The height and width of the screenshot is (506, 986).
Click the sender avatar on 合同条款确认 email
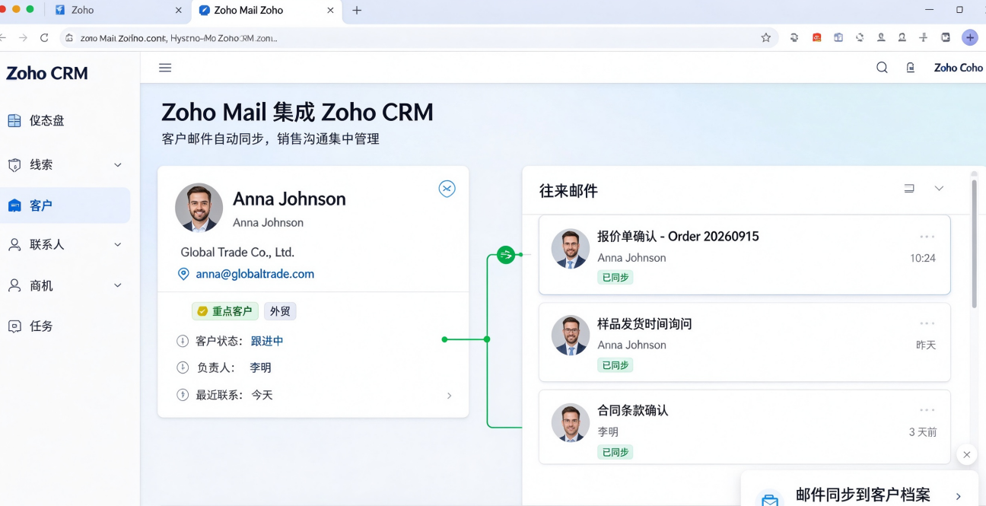pyautogui.click(x=571, y=423)
